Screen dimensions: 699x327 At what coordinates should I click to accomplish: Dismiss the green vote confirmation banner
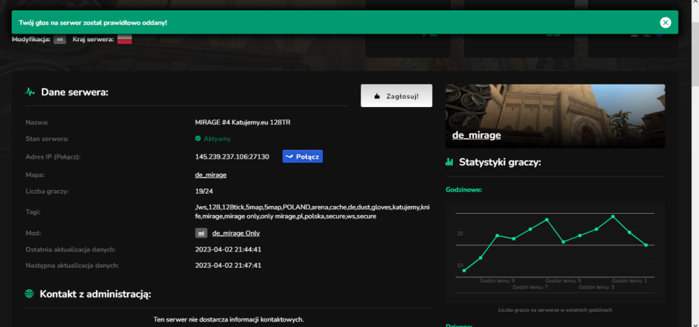[665, 22]
